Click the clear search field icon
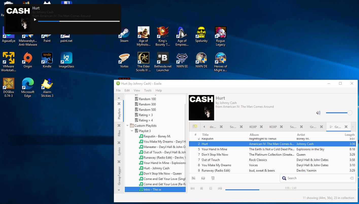 point(352,178)
